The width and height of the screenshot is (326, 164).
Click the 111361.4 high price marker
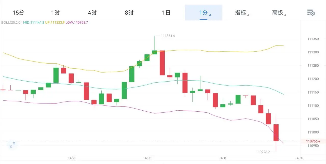point(168,36)
